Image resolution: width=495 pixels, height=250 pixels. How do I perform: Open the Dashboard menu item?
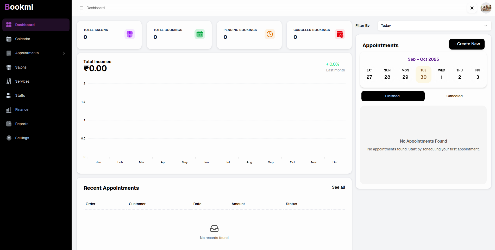[25, 25]
